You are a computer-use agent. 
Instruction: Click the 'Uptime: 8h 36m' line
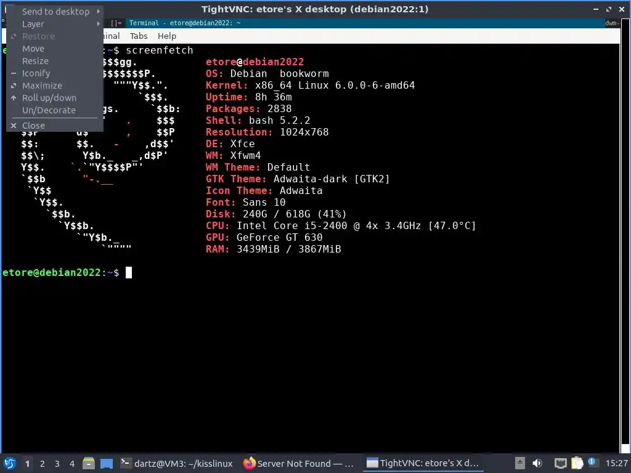(x=249, y=97)
